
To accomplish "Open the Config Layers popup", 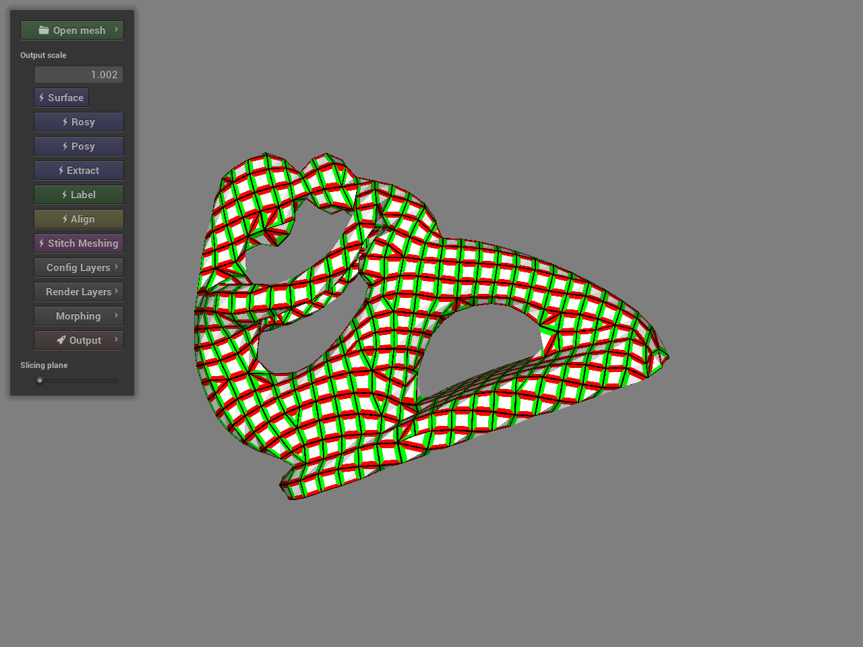I will click(x=79, y=268).
